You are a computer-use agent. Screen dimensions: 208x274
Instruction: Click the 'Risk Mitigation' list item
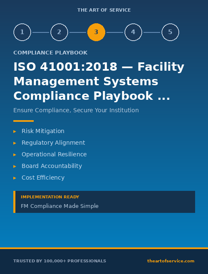point(43,131)
